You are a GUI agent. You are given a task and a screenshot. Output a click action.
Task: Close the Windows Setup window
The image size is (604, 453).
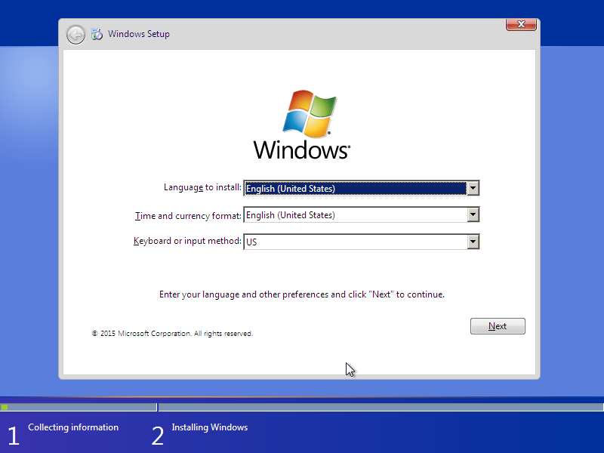click(520, 24)
